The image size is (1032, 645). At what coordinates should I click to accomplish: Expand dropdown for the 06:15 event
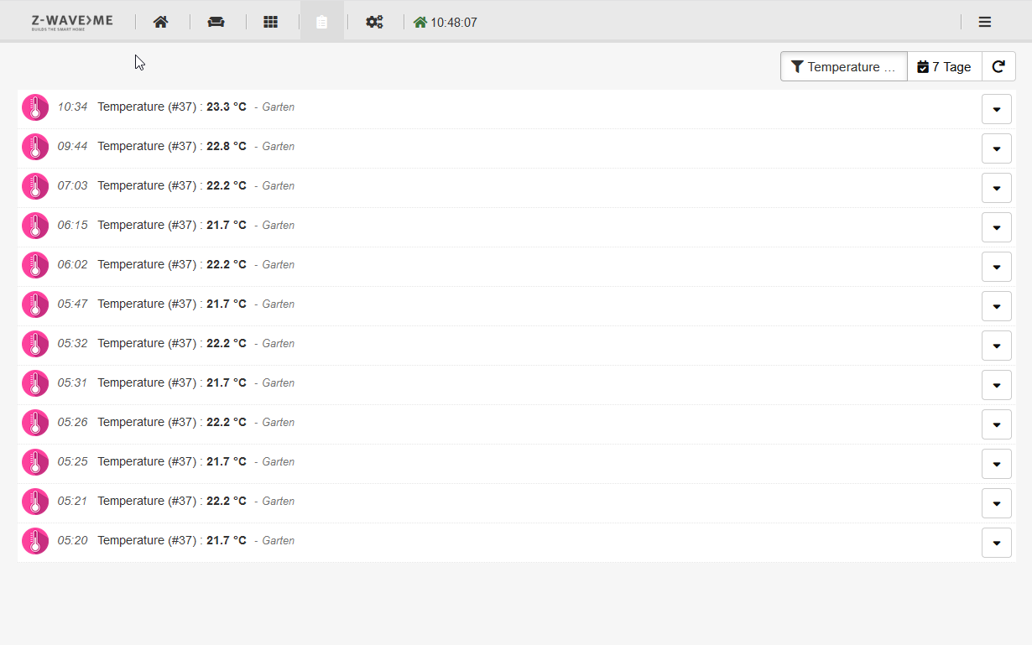coord(996,227)
